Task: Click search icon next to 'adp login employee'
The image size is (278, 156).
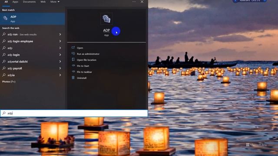Action: coord(4,41)
